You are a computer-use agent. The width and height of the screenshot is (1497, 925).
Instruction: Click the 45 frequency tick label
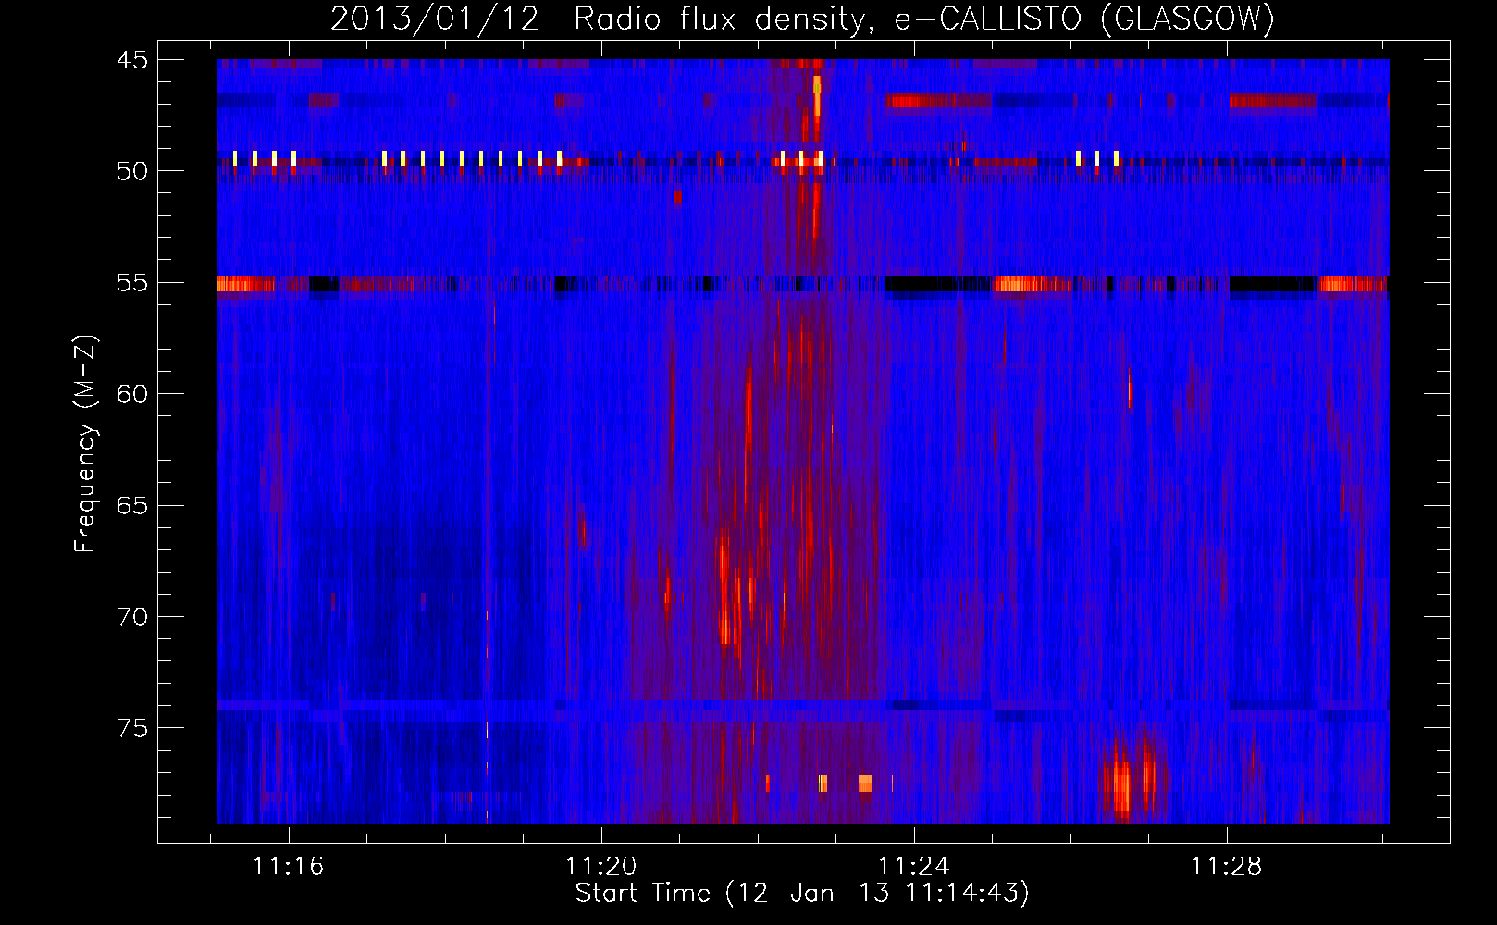(x=132, y=60)
